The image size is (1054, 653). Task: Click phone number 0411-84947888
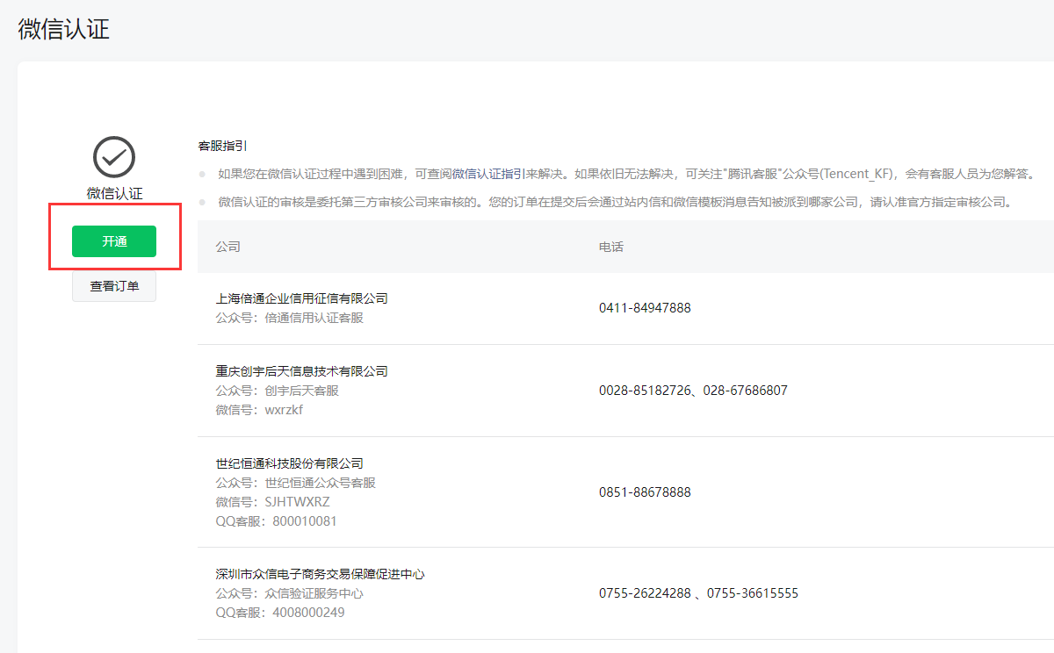[x=645, y=308]
